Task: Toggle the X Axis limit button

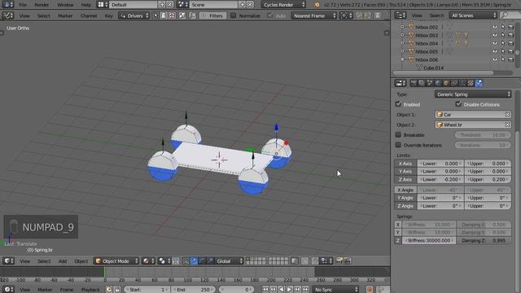Action: click(405, 164)
